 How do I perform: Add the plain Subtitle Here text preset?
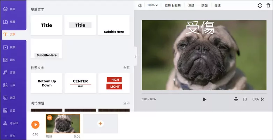[114, 25]
